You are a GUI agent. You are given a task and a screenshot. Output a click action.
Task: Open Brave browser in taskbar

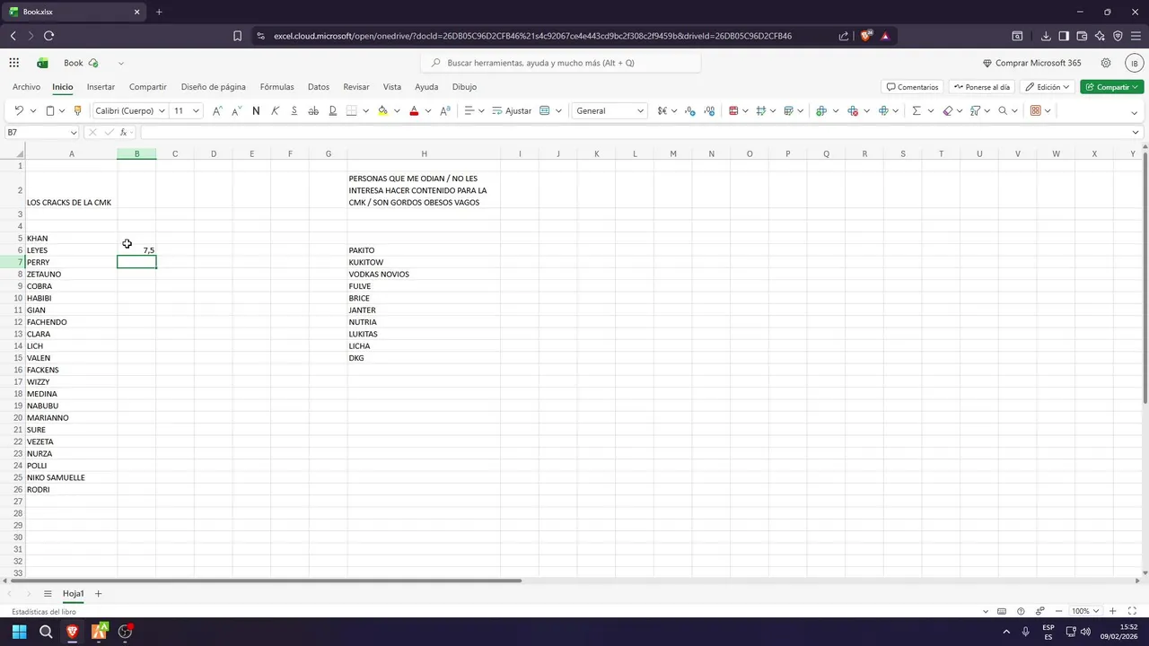pyautogui.click(x=73, y=632)
